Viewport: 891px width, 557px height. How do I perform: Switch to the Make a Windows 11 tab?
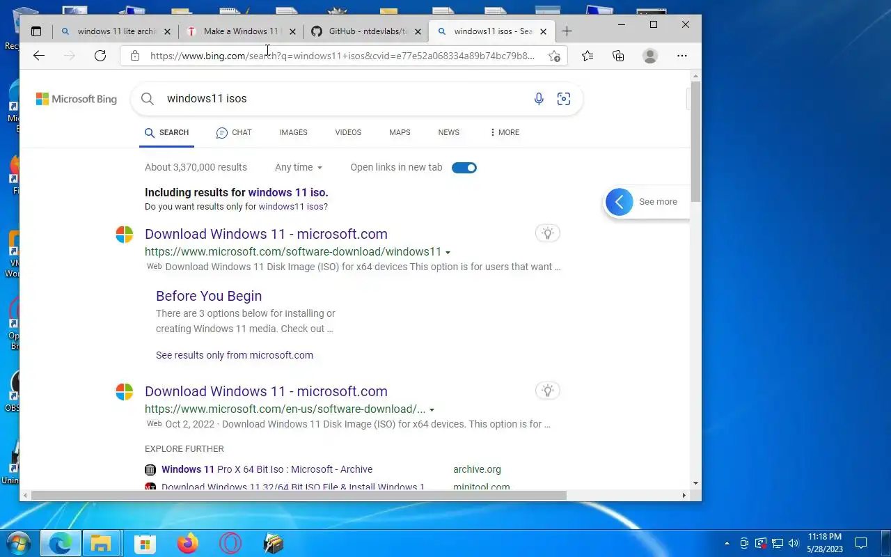[x=241, y=31]
